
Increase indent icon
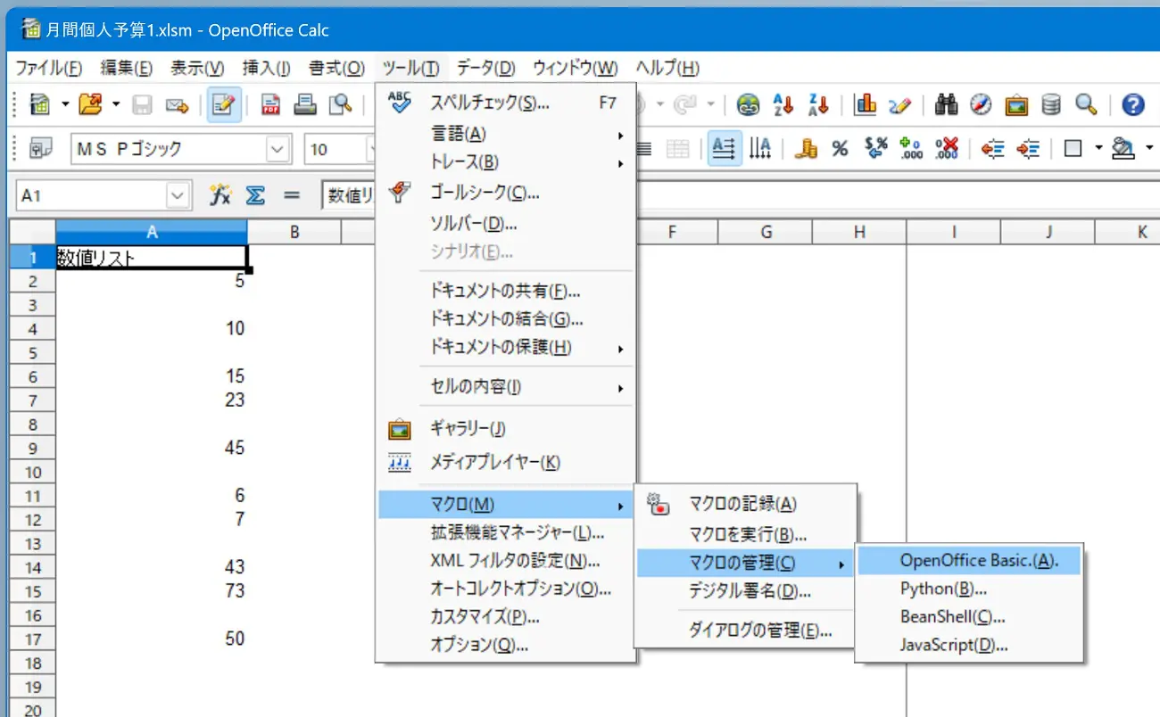tap(1028, 149)
